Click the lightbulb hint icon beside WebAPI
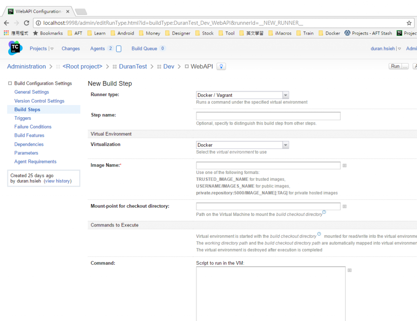 coord(221,66)
